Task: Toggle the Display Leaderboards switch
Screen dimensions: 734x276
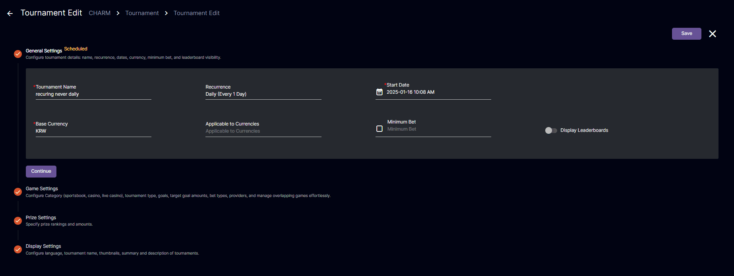Action: (551, 130)
